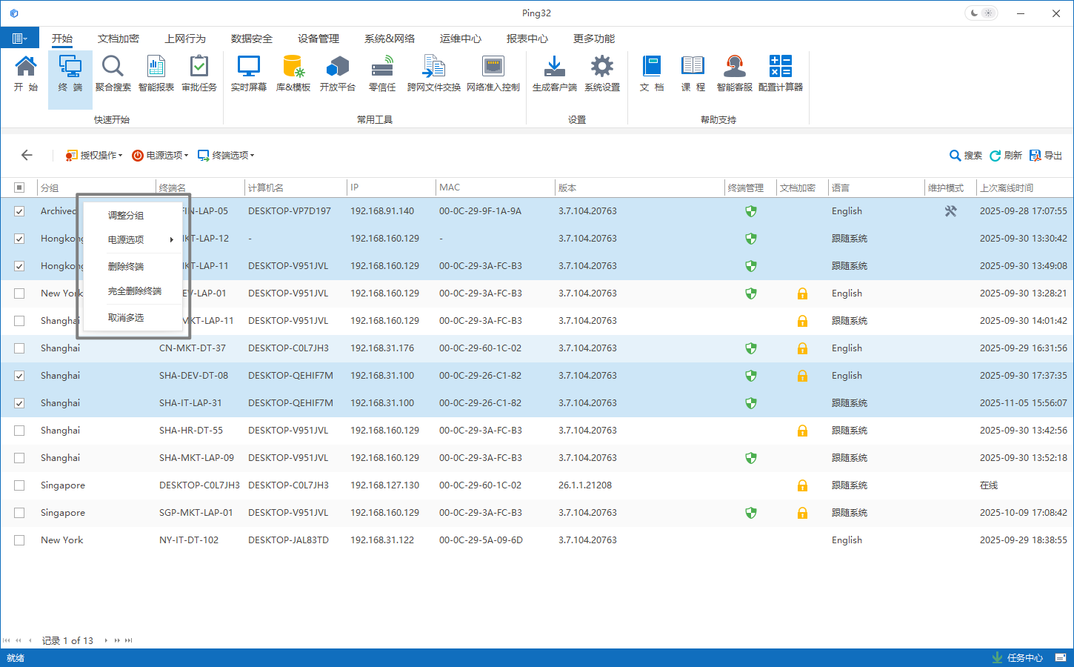Expand the 授权操作 dropdown
This screenshot has width=1074, height=667.
pos(94,156)
